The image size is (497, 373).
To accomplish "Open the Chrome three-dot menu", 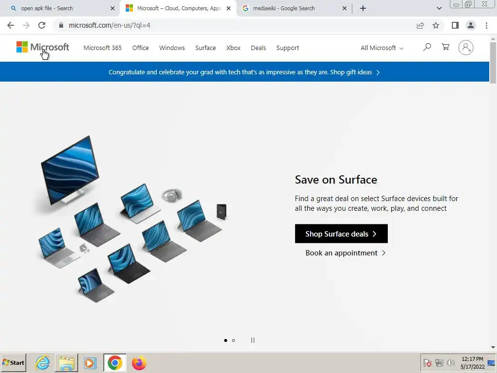I will [486, 25].
